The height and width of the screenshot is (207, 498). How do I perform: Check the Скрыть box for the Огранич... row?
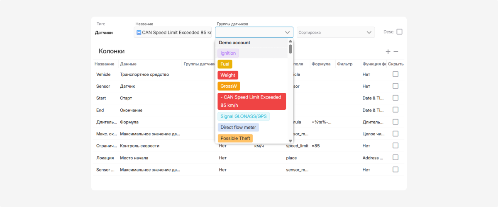(395, 145)
